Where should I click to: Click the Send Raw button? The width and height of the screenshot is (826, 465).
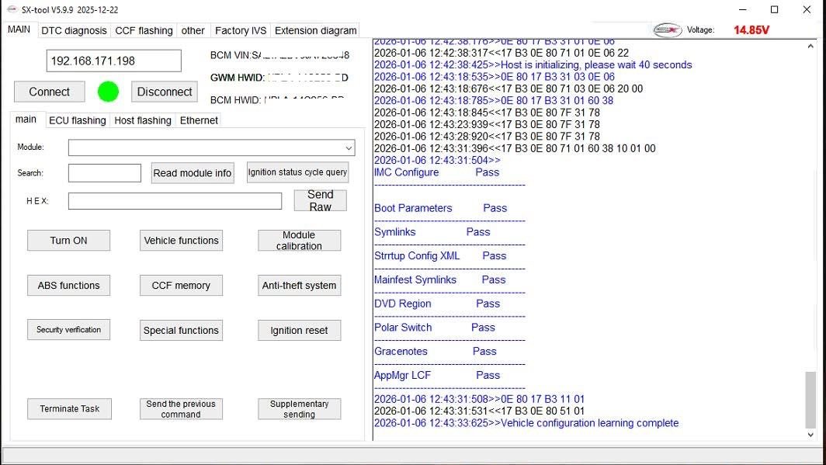click(320, 200)
